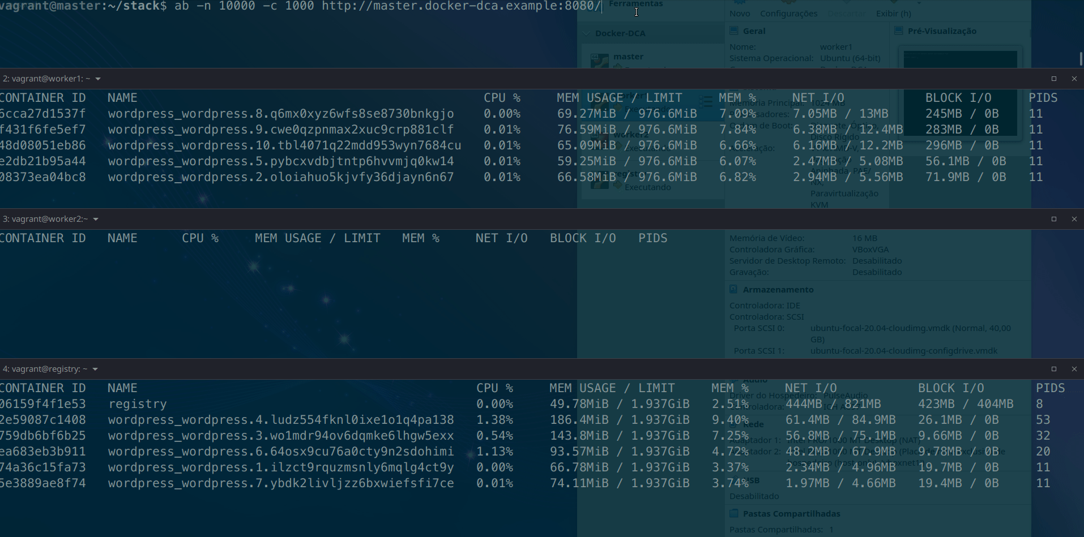Open the dropdown arrow beside vagrant@worker1 title
Viewport: 1084px width, 537px height.
98,79
